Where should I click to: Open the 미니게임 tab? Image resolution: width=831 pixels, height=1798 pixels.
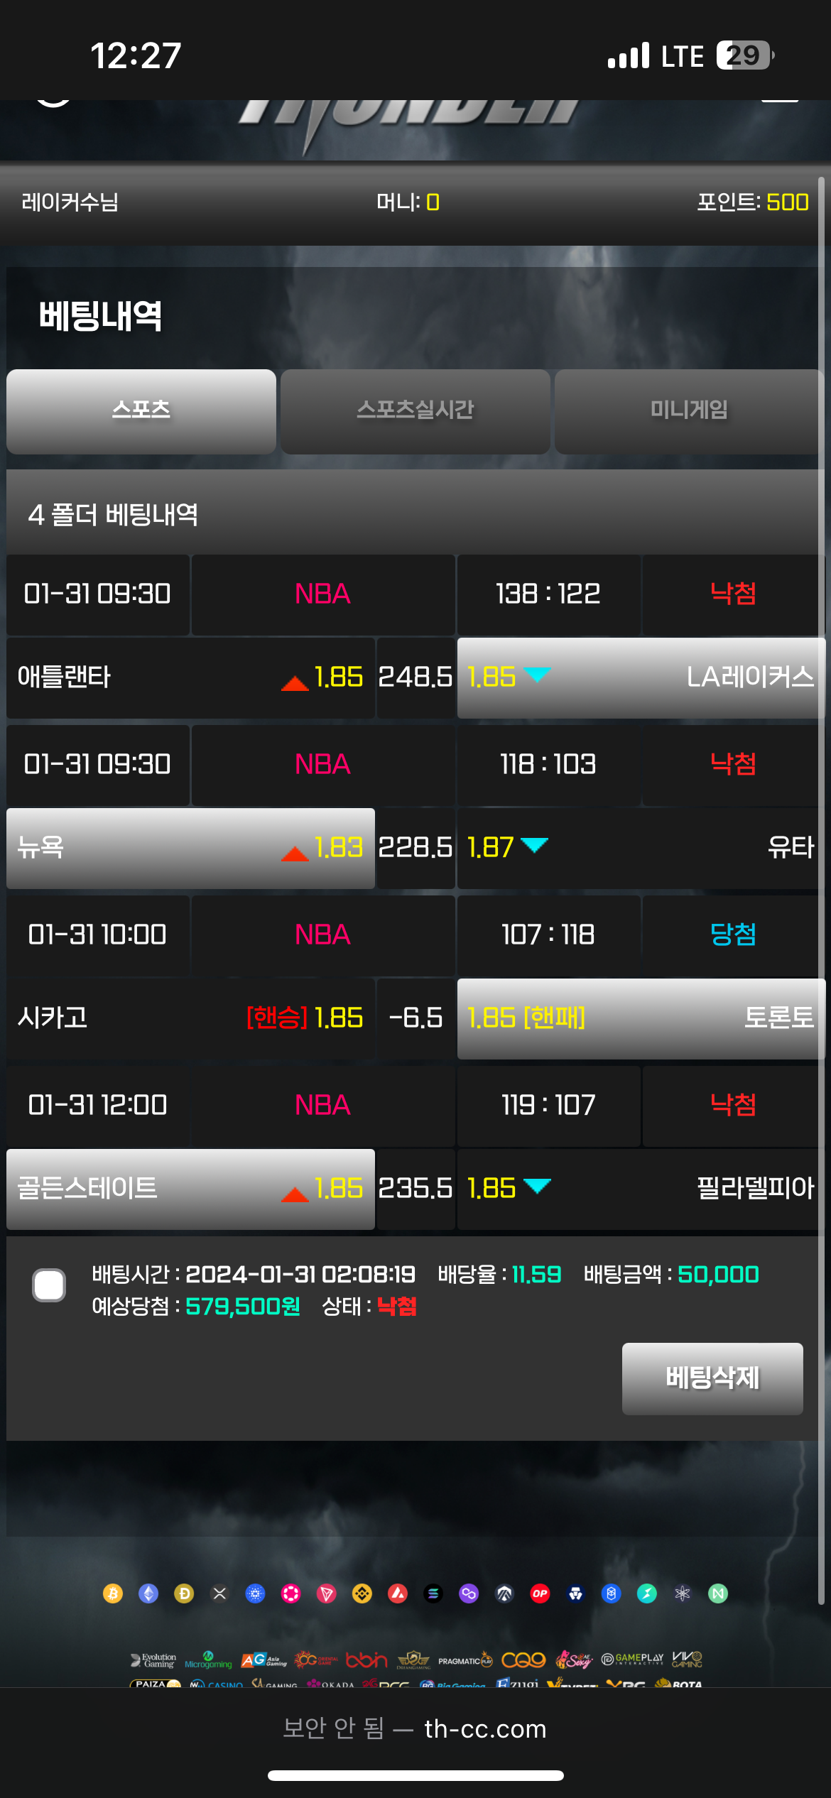[x=688, y=411]
